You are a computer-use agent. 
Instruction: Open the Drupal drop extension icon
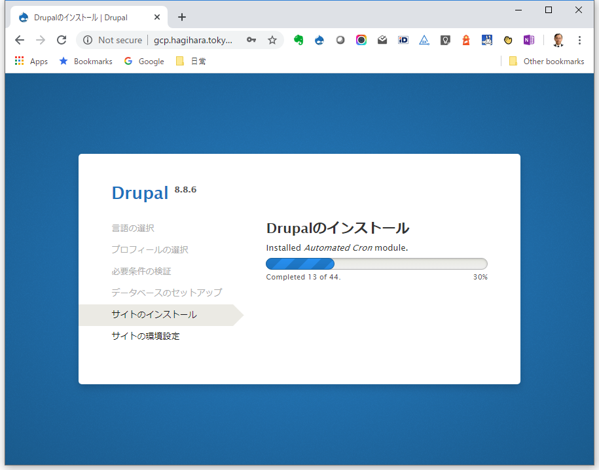tap(319, 40)
